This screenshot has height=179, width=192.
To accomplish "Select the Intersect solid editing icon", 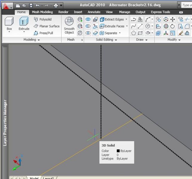I will click(88, 33).
